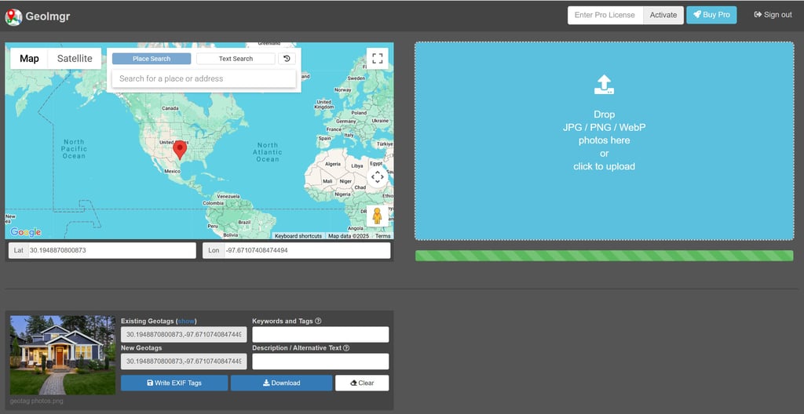Viewport: 804px width, 414px height.
Task: Click the 'geotag photos.png' filename
Action: (36, 401)
